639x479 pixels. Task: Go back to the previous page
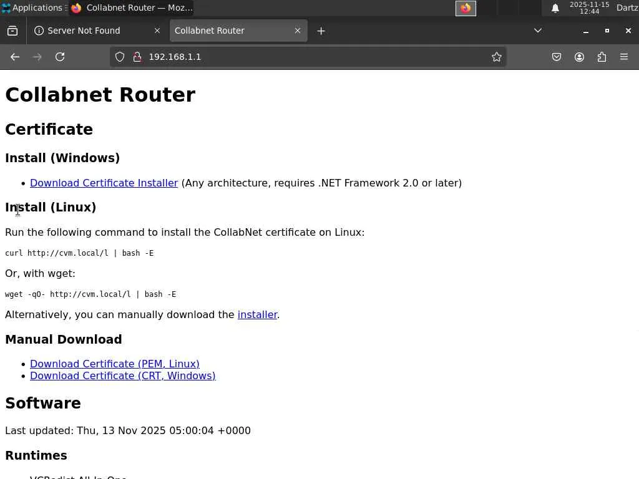[15, 57]
